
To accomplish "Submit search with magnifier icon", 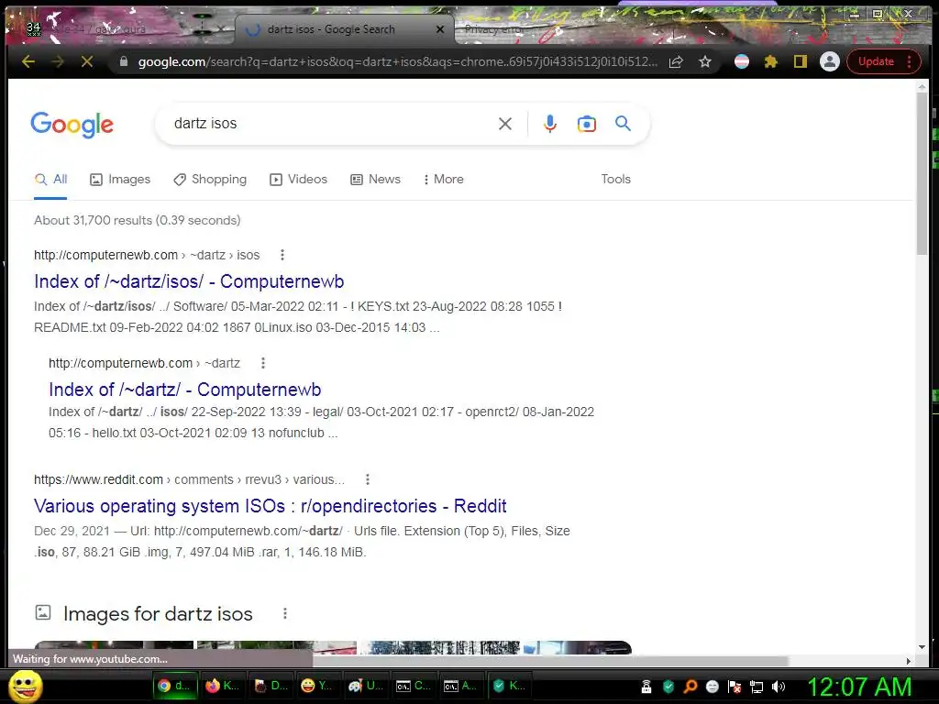I will point(623,124).
